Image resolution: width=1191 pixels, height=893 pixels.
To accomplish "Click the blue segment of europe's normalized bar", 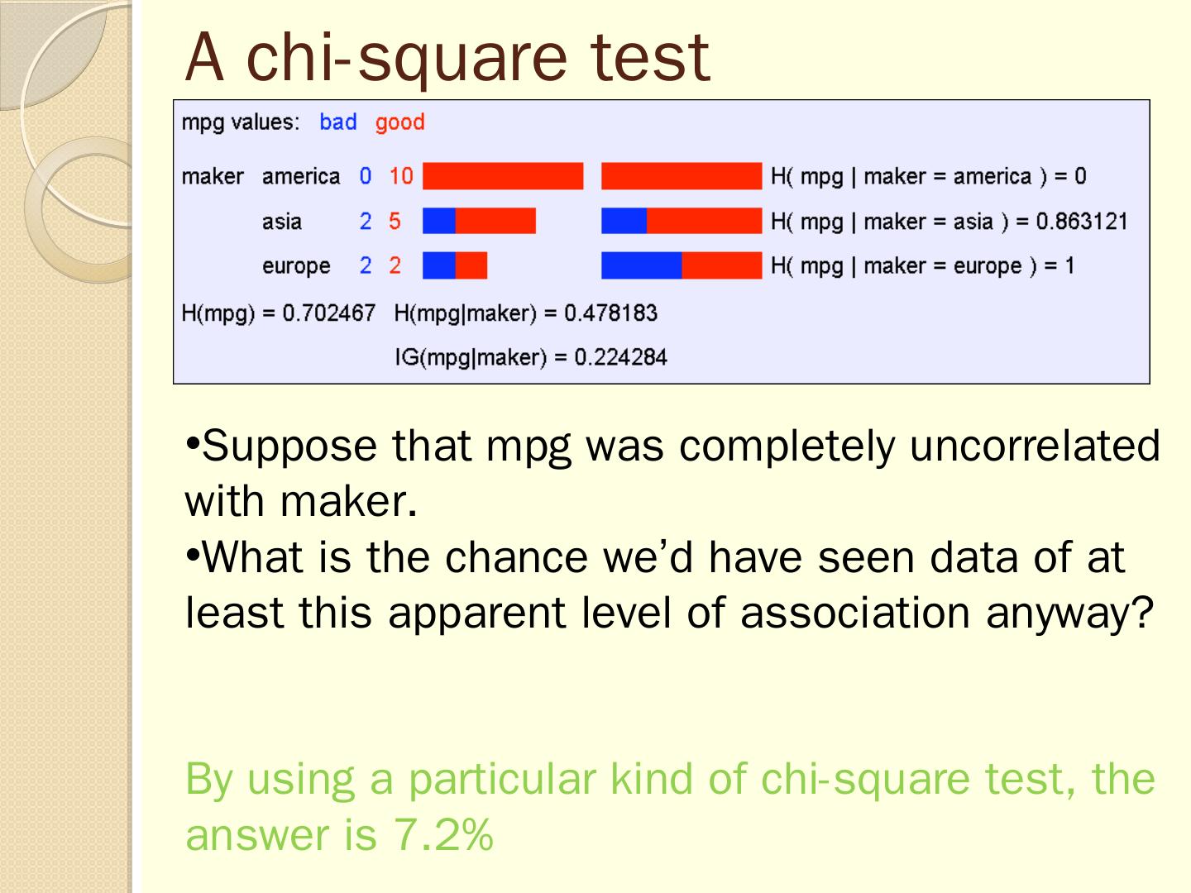I will [641, 265].
